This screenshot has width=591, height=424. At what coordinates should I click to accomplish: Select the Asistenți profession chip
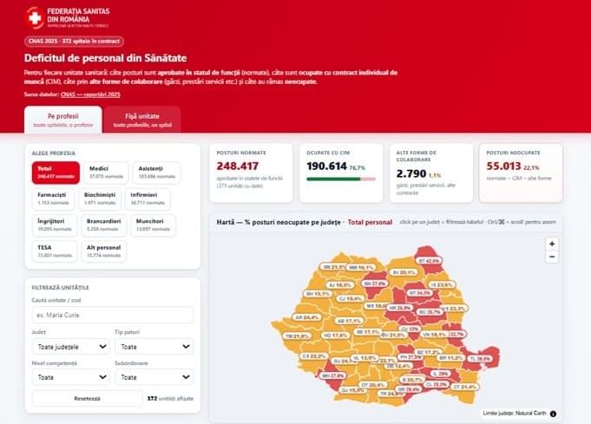pos(156,173)
